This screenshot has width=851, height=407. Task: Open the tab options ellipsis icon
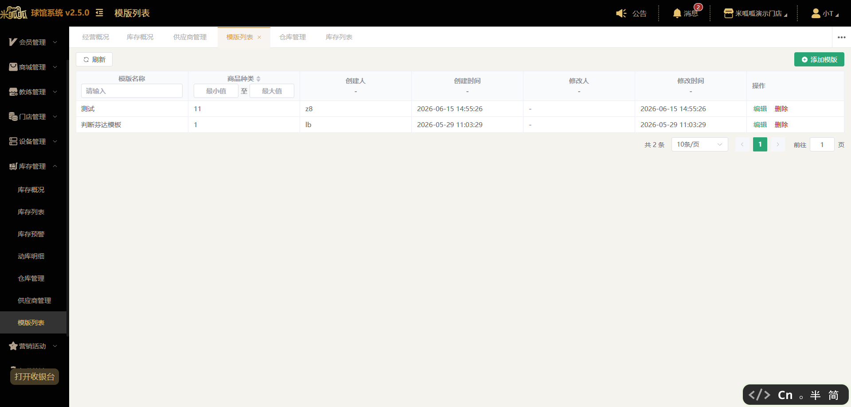pos(842,37)
